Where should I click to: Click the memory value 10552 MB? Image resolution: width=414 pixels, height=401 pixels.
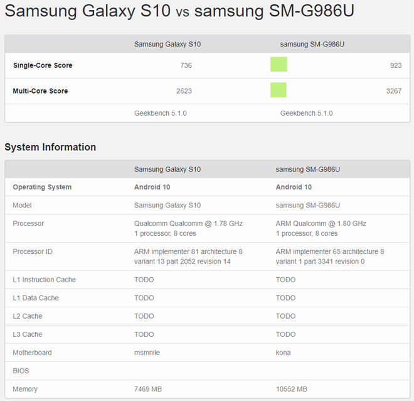point(291,389)
